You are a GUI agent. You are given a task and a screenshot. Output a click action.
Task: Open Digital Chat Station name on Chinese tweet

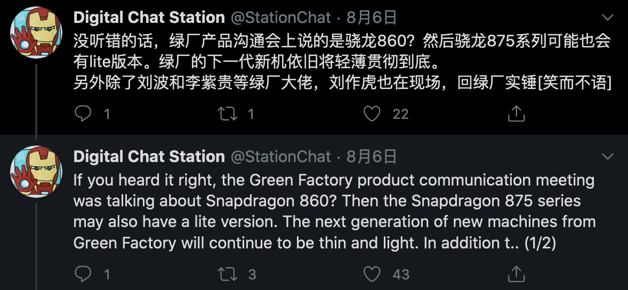click(149, 18)
